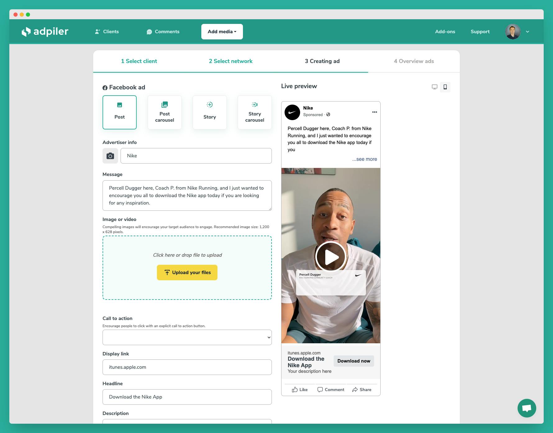Choose the Story ad format
The width and height of the screenshot is (553, 433).
coord(210,112)
